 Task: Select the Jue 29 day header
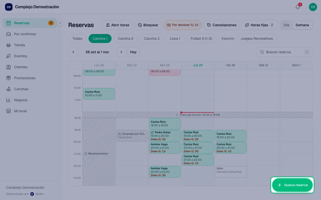(x=198, y=65)
